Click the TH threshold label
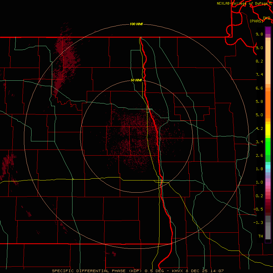This screenshot has height=273, width=273. click(x=261, y=236)
